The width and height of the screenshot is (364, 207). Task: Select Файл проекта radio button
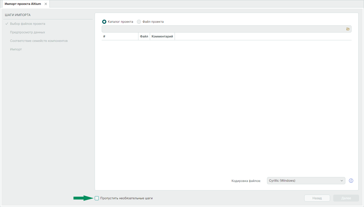point(139,22)
